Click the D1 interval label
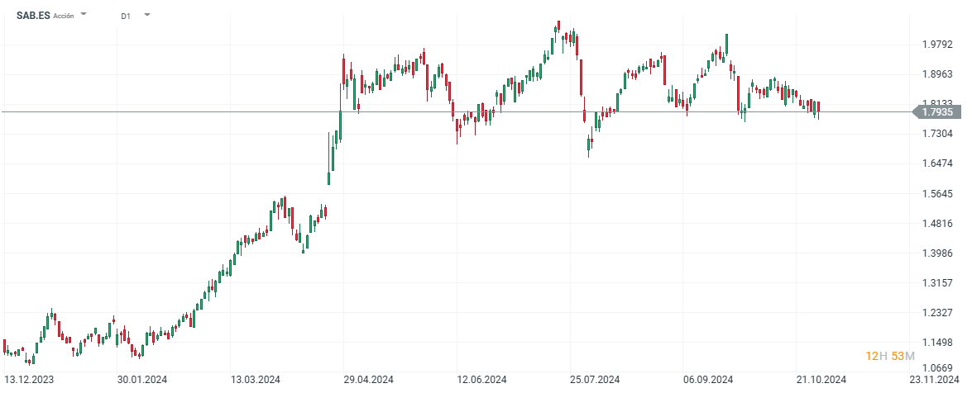The image size is (972, 393). (x=125, y=16)
